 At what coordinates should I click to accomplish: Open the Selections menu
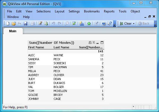click(44, 11)
